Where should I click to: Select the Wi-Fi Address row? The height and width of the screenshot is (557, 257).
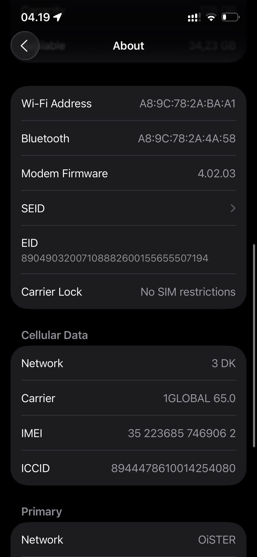[x=128, y=103]
